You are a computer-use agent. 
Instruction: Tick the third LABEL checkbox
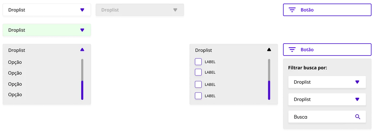pos(198,84)
